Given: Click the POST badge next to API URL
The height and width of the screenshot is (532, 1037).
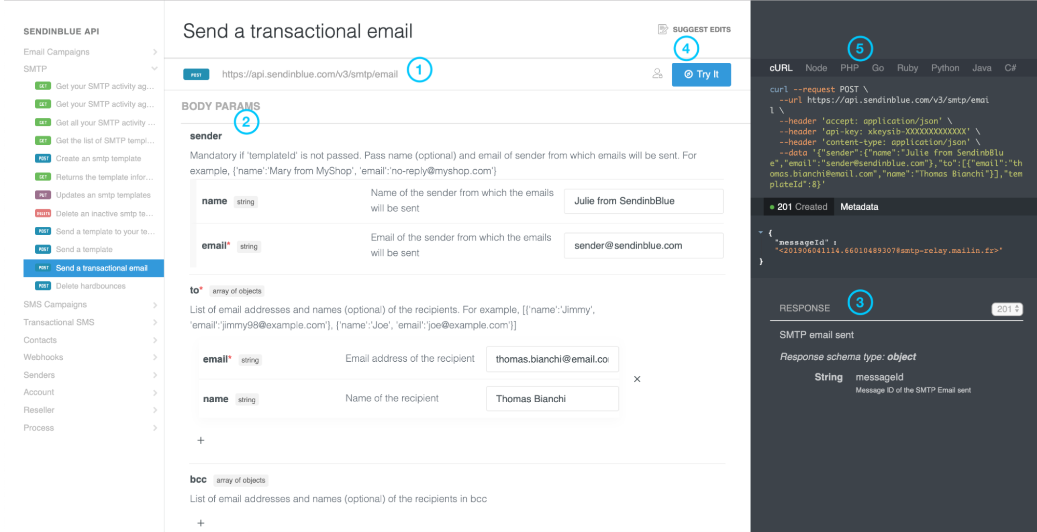Looking at the screenshot, I should (x=196, y=75).
